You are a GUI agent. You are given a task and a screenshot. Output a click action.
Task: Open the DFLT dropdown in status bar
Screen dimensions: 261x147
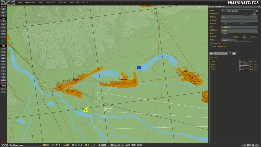pos(4,145)
